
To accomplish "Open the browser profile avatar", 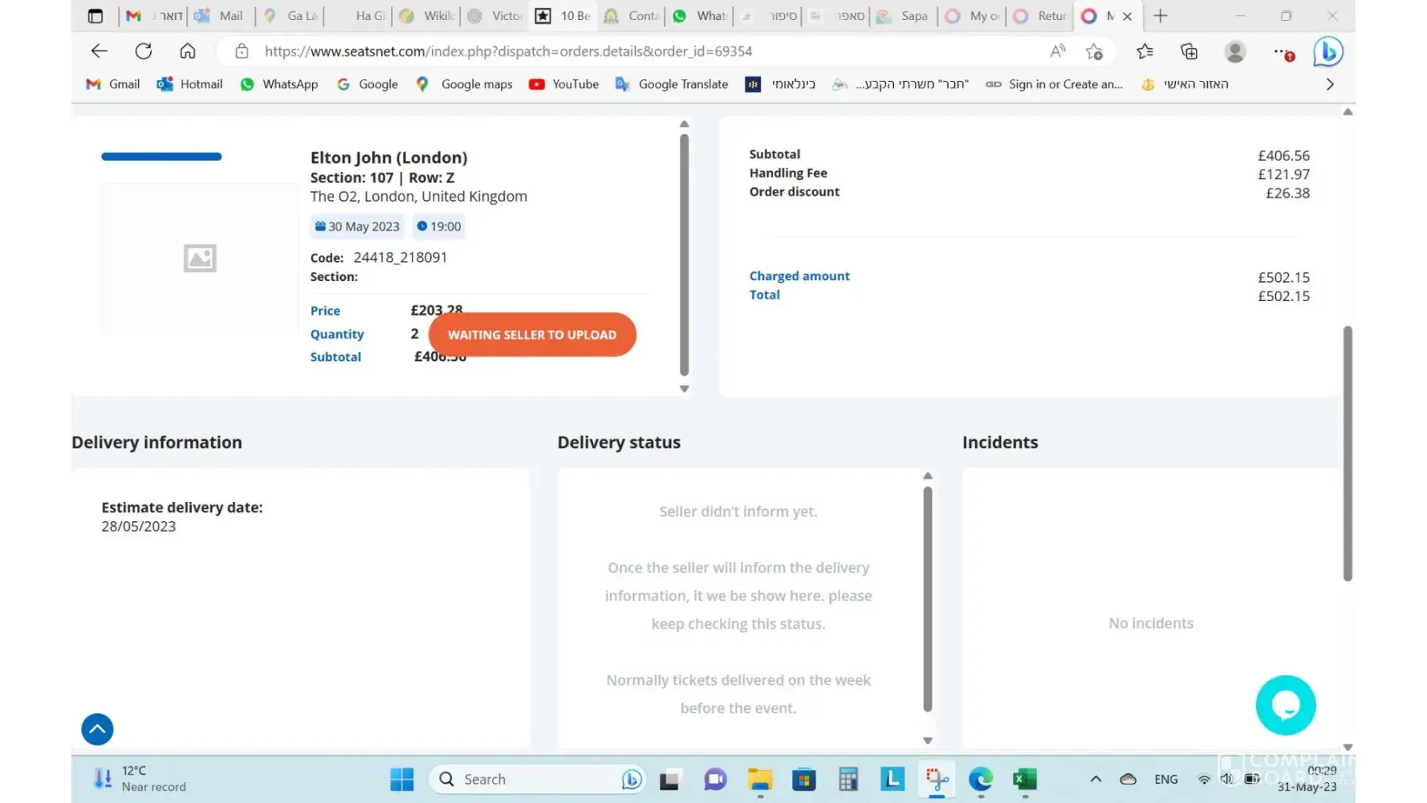I will point(1235,51).
